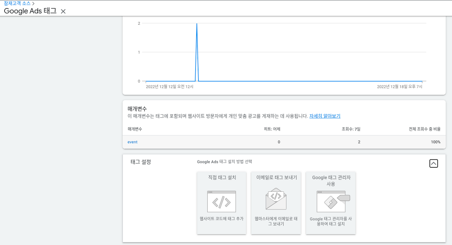Click the hits yesterday value 0 in event row
The width and height of the screenshot is (452, 245).
279,142
